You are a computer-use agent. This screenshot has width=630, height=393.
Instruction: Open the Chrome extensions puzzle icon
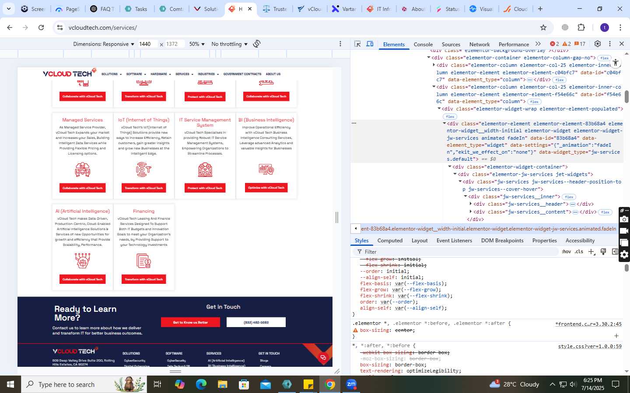pos(581,28)
